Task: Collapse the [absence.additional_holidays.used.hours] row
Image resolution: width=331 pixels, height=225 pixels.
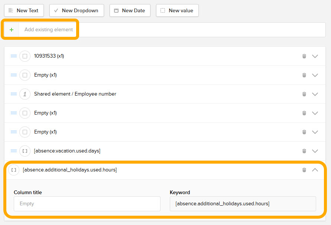Action: point(315,170)
